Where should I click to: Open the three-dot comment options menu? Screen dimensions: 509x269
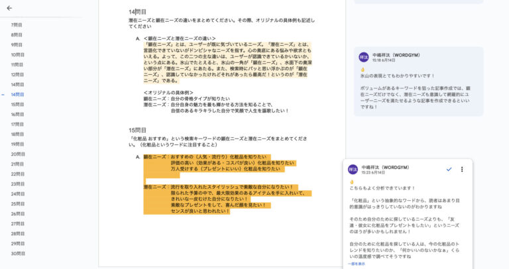coord(462,169)
